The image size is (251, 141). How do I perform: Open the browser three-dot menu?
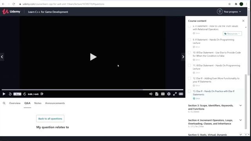pos(247,4)
